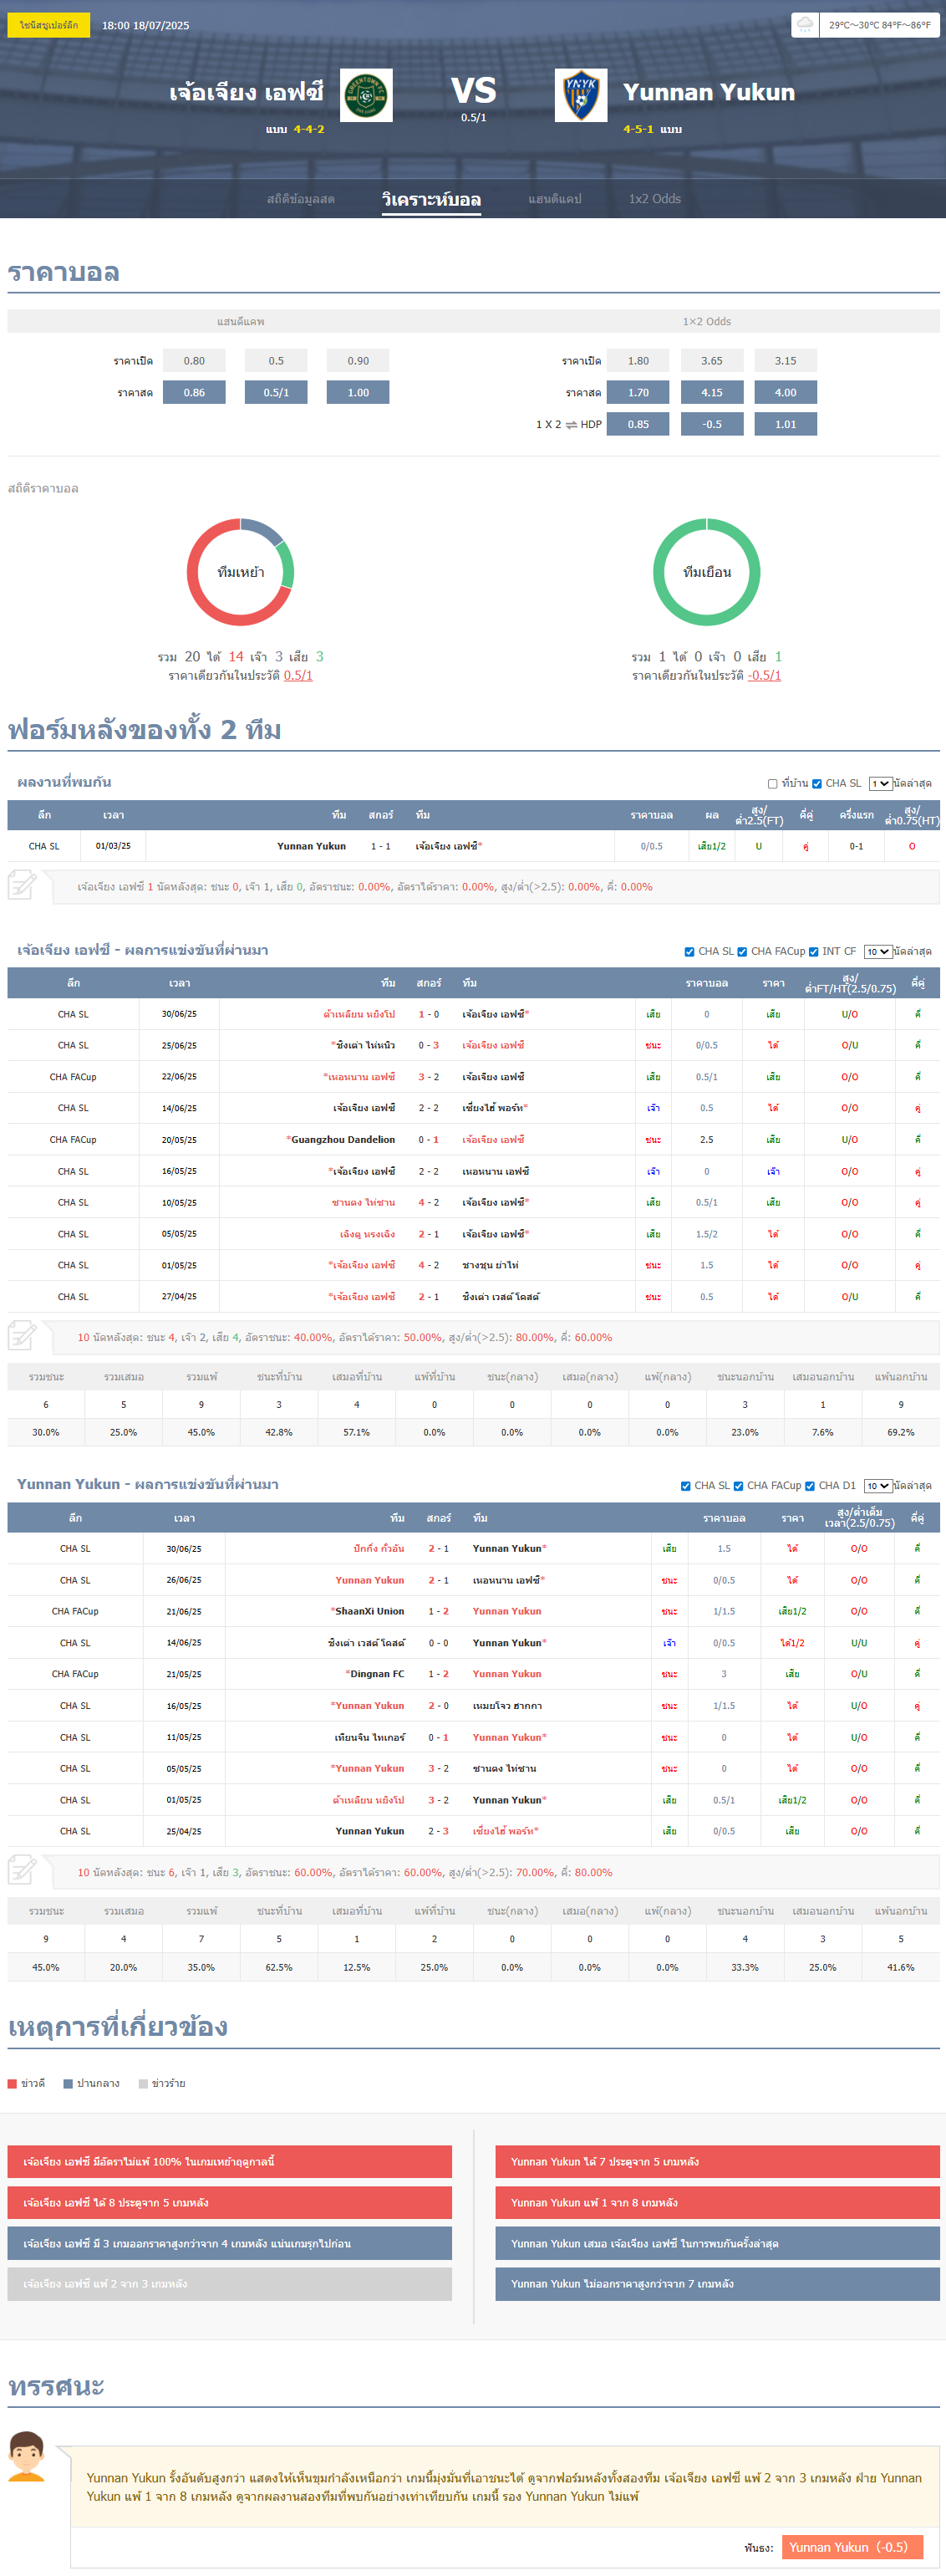Click the news item 'Yunnan Yukun ได้ 7 ประตูจาก 5 เกมหลัง'
The width and height of the screenshot is (946, 2576).
pyautogui.click(x=718, y=2161)
